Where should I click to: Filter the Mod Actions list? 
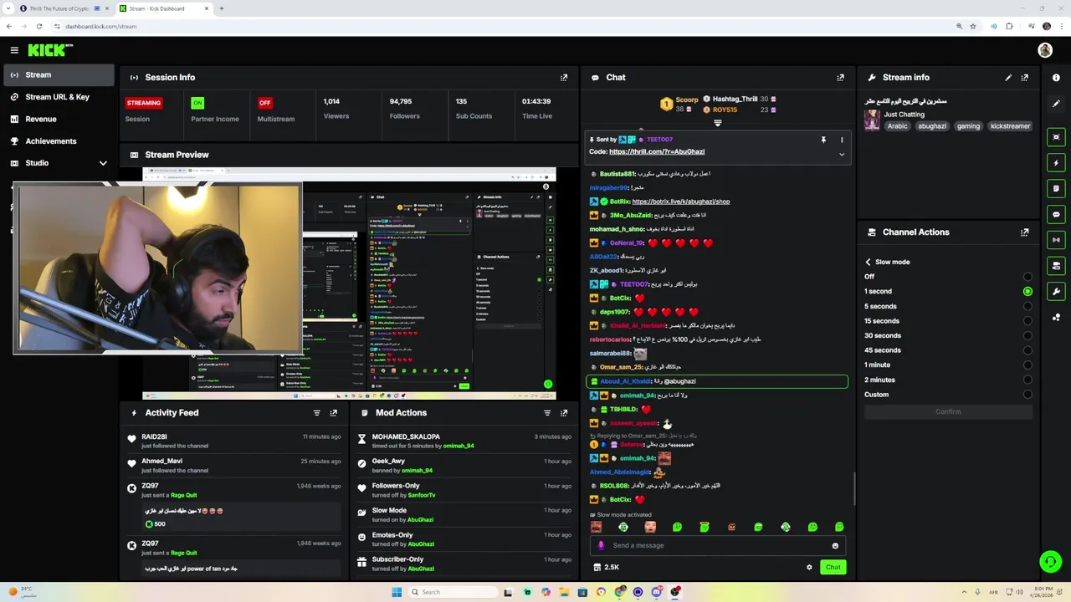[548, 413]
